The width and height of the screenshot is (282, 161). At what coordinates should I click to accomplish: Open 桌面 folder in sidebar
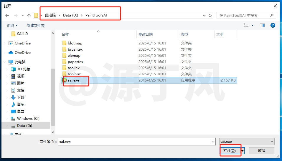(21, 112)
